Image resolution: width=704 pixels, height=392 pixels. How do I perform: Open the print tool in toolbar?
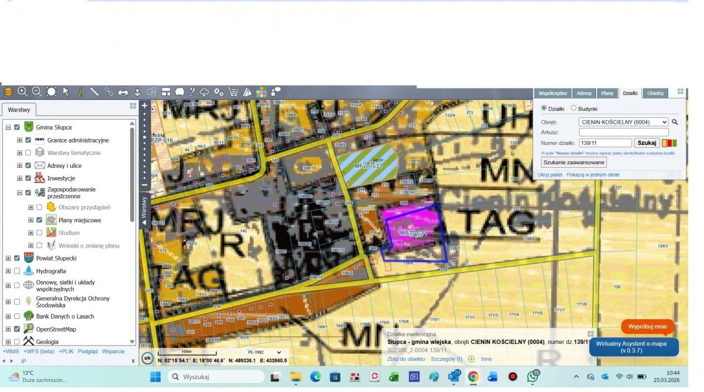click(123, 92)
